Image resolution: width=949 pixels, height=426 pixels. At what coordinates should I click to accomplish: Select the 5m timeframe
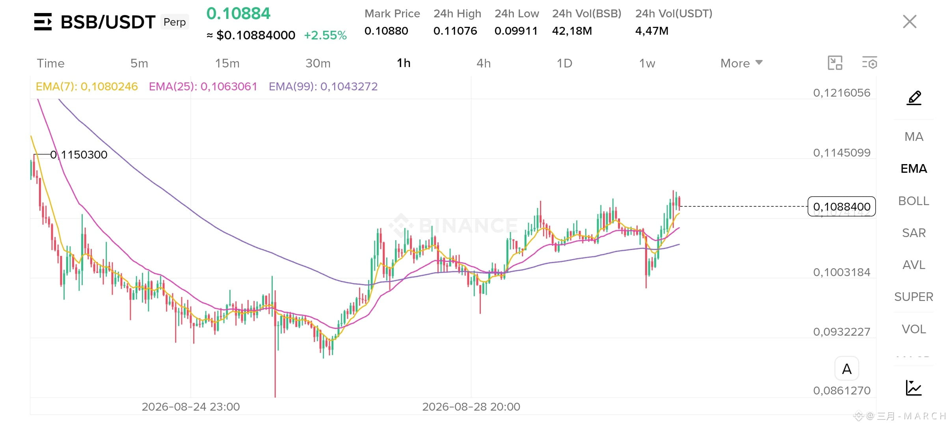click(139, 63)
